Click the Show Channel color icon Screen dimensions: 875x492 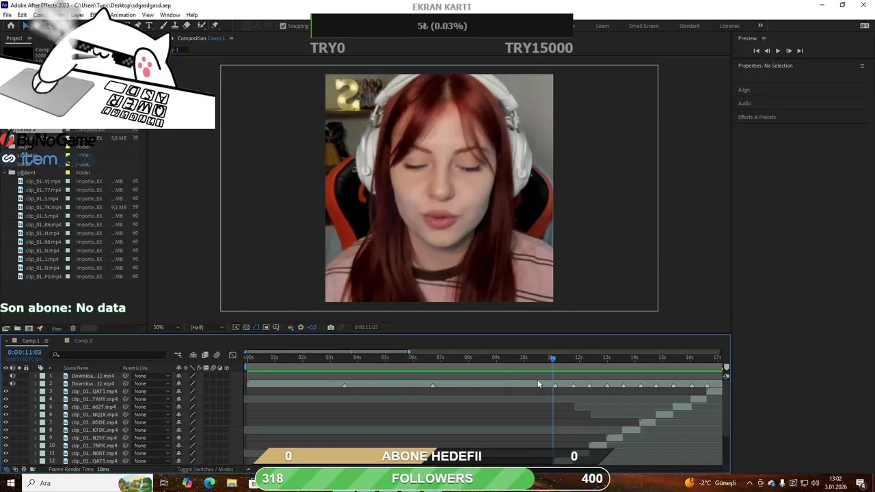point(291,327)
